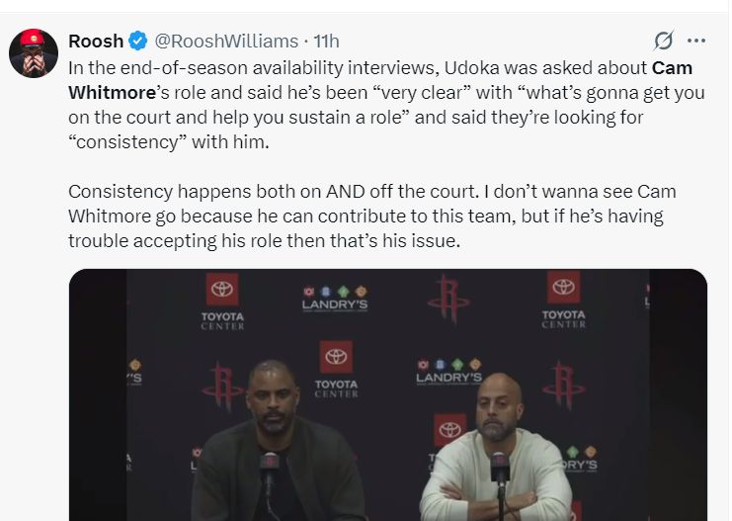Open the press conference video thumbnail
Image resolution: width=732 pixels, height=521 pixels.
click(x=388, y=394)
